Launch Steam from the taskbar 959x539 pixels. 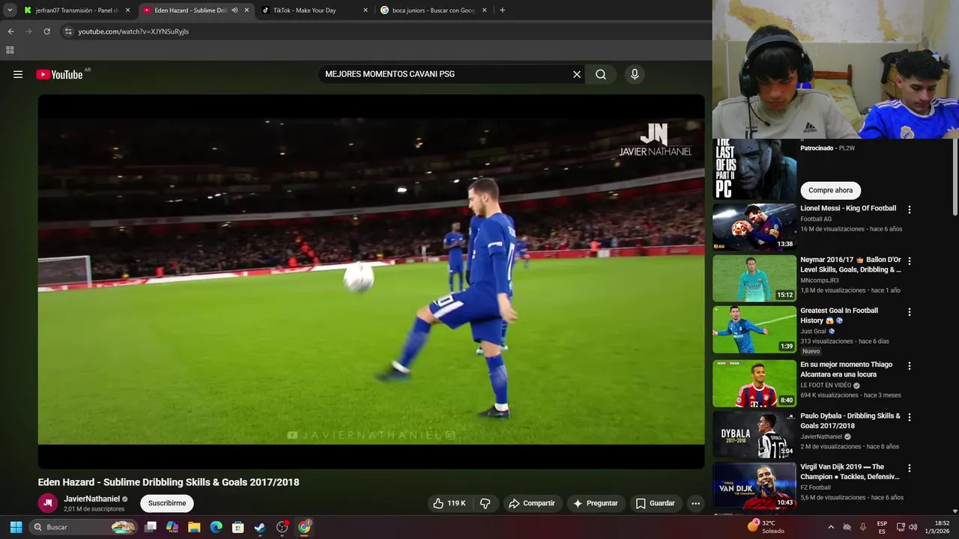click(260, 527)
